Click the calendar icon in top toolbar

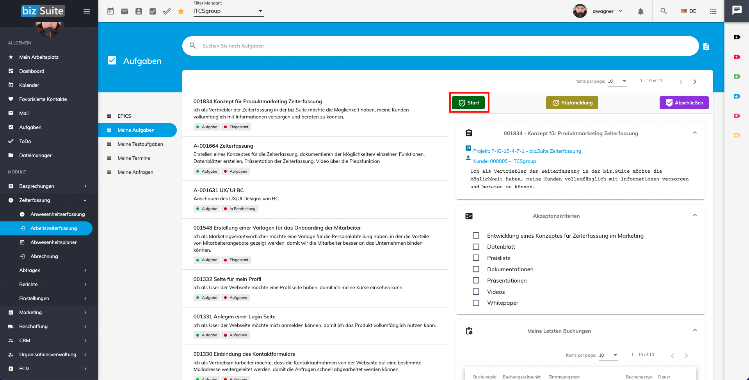[x=110, y=11]
